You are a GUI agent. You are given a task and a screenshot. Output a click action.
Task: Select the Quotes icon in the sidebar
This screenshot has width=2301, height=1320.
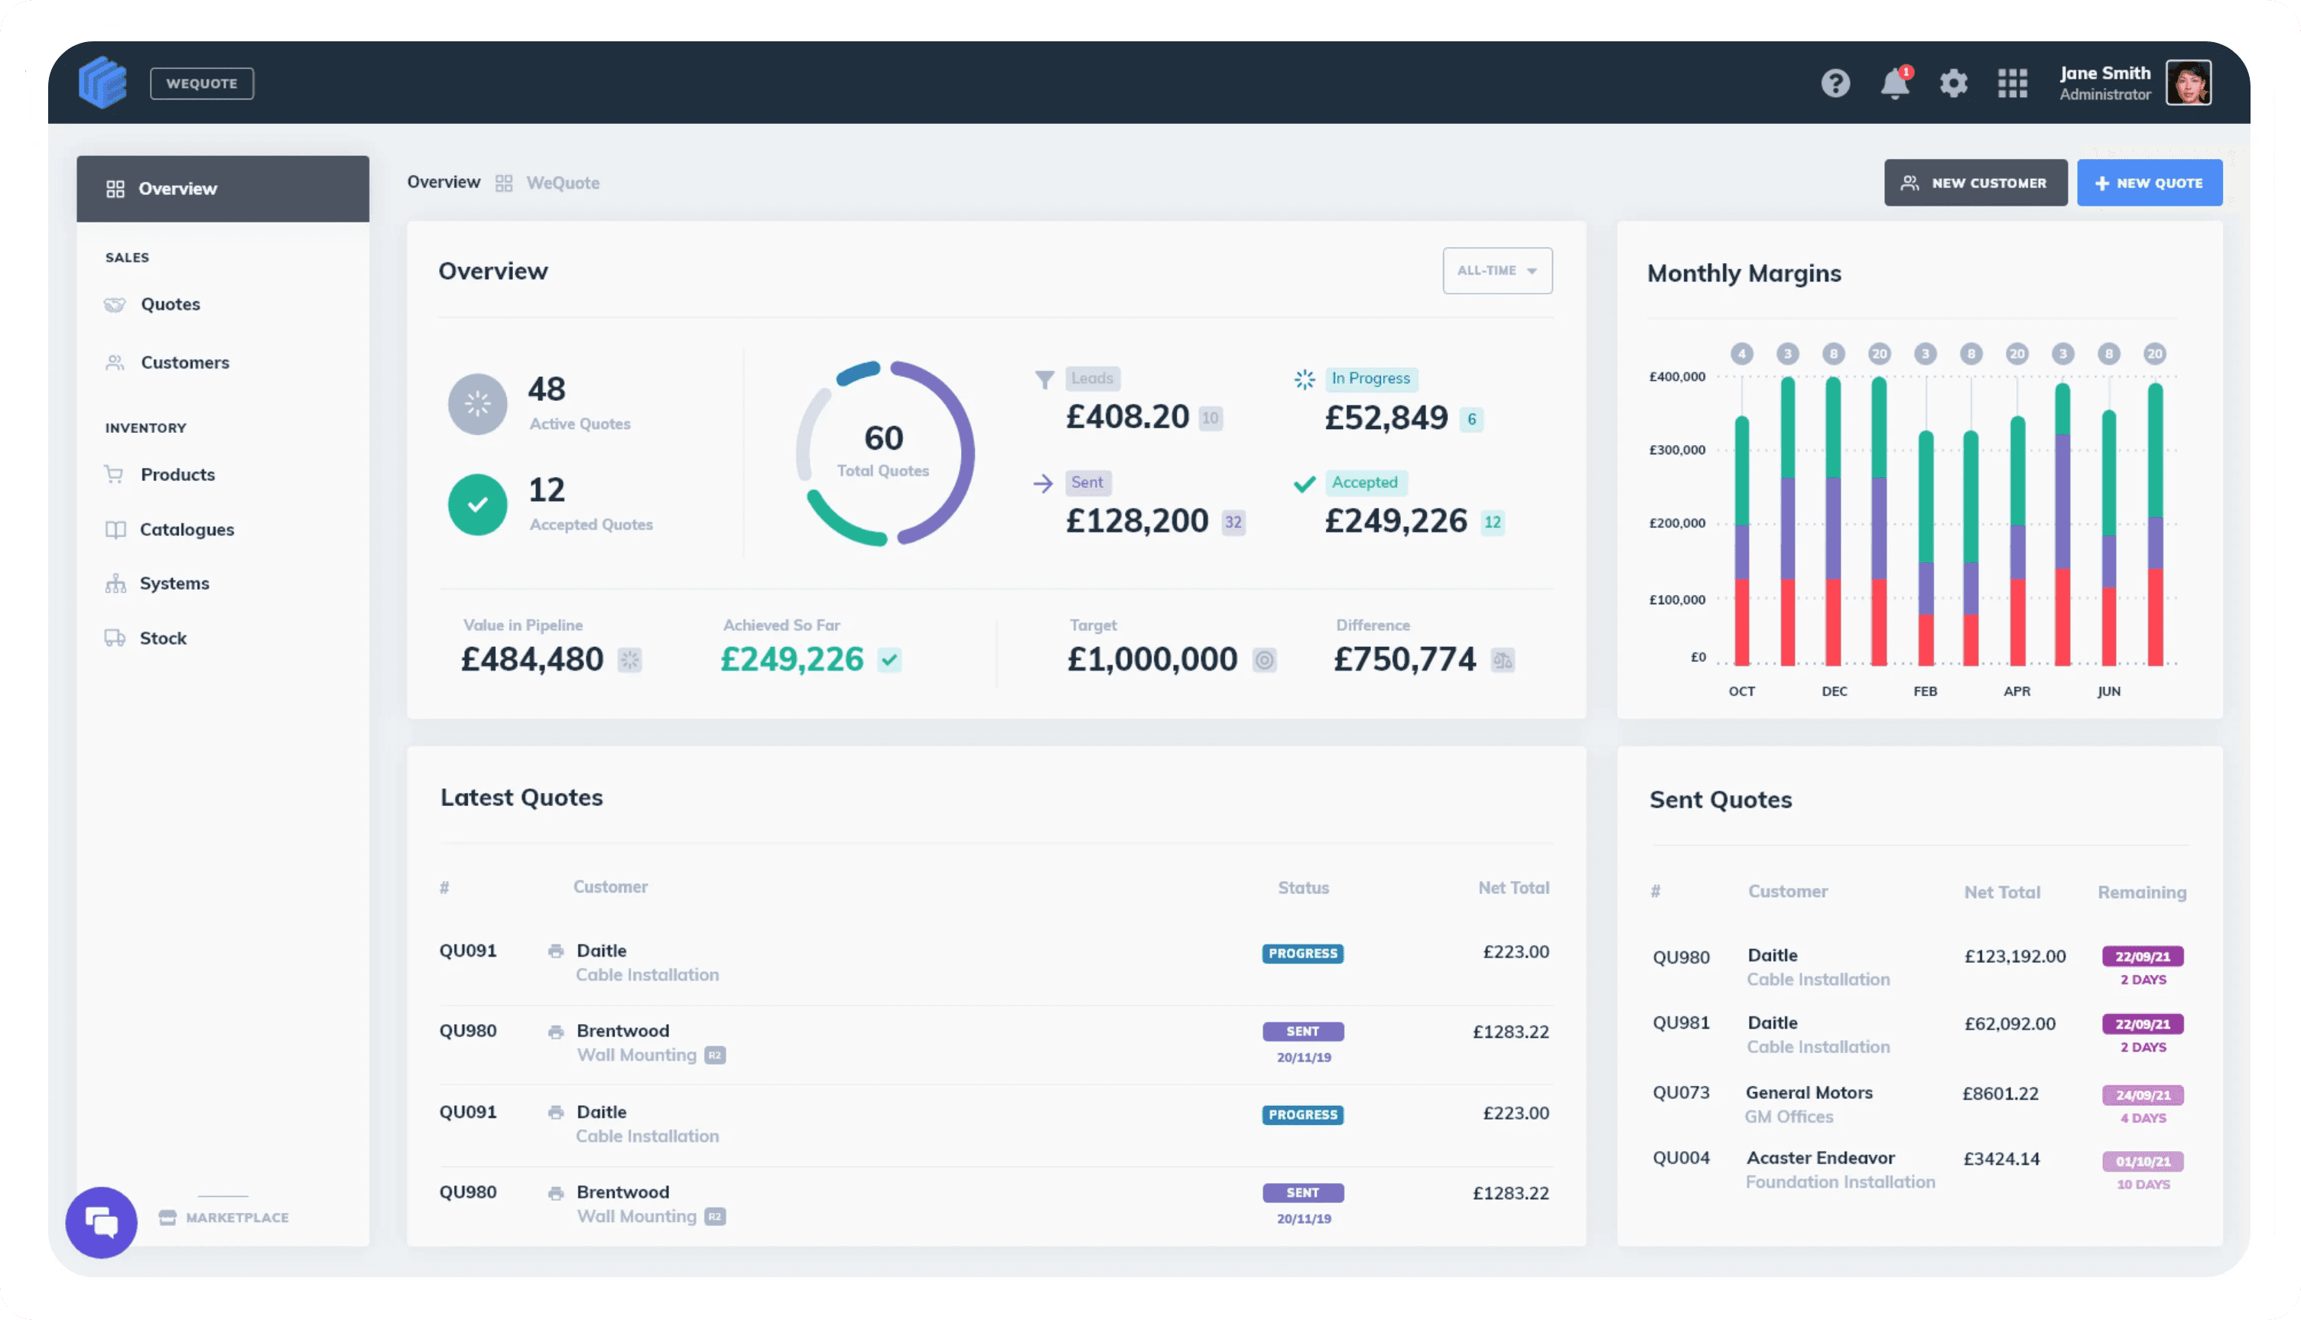pos(116,304)
